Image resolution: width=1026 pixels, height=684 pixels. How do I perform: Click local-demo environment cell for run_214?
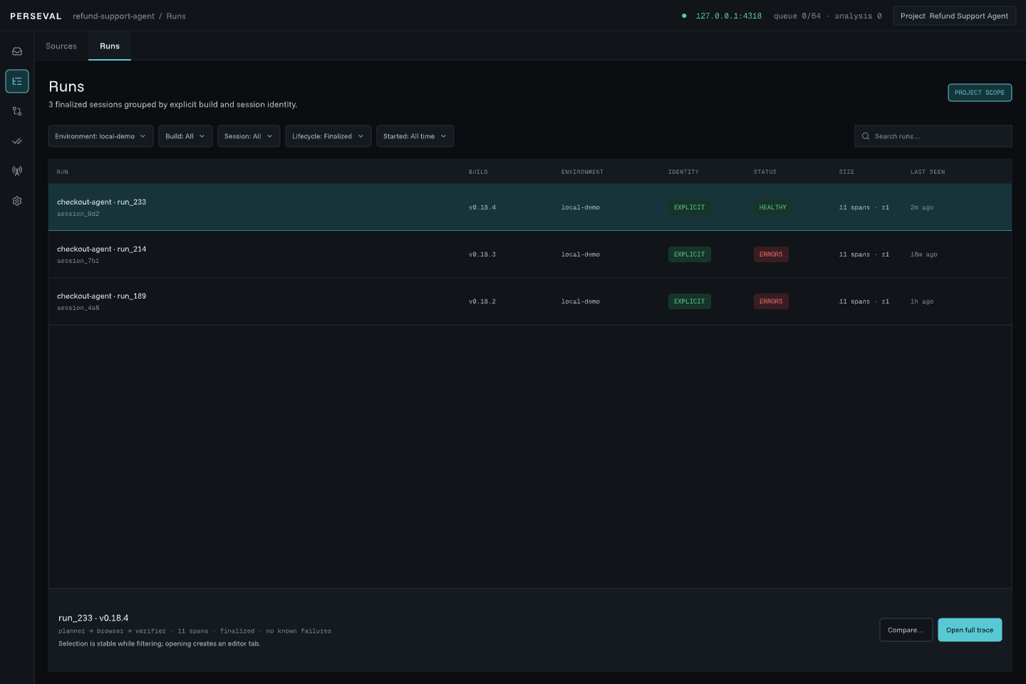pos(581,254)
